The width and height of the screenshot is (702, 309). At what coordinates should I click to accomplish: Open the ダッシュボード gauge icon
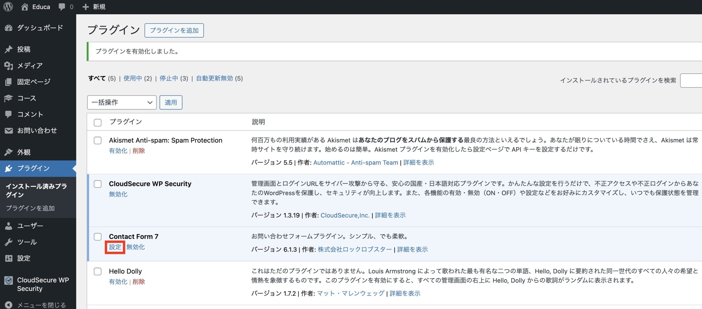9,28
